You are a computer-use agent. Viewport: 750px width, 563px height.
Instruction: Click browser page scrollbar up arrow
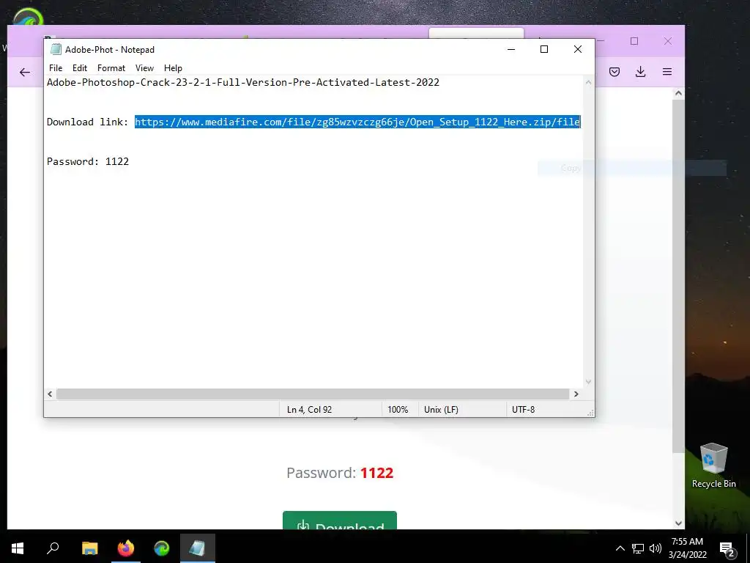(x=678, y=93)
